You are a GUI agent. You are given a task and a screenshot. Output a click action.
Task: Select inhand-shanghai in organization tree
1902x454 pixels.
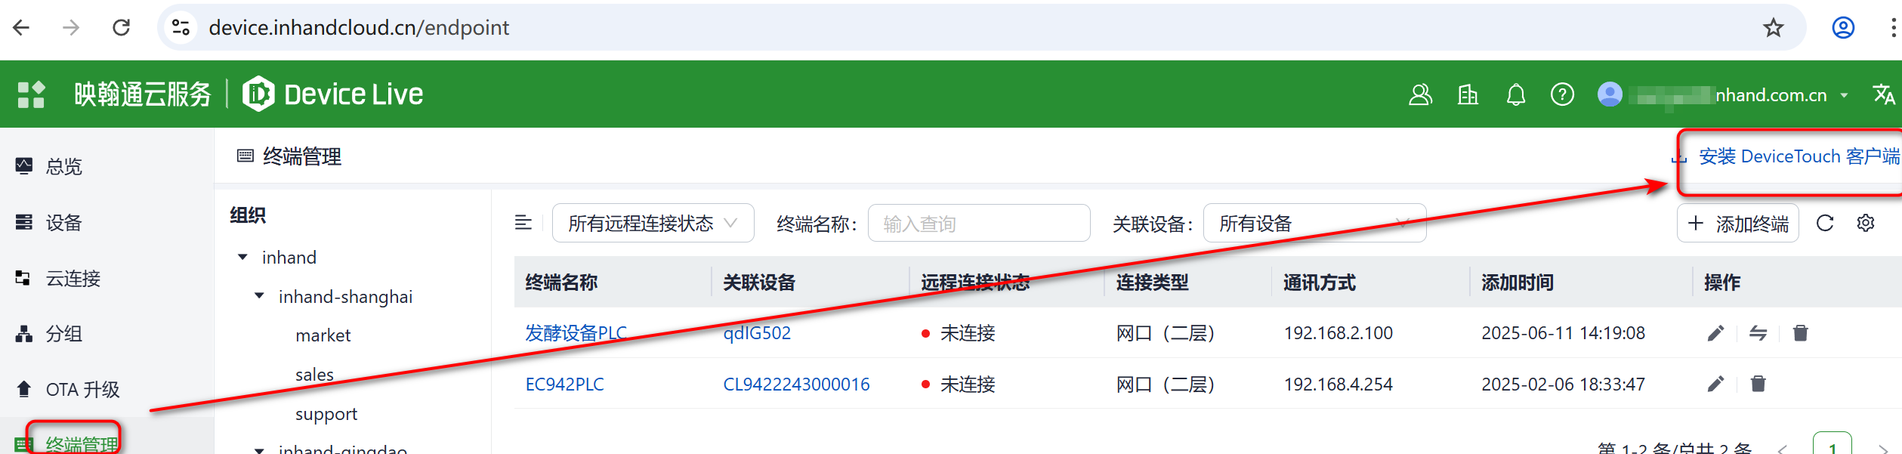tap(345, 297)
